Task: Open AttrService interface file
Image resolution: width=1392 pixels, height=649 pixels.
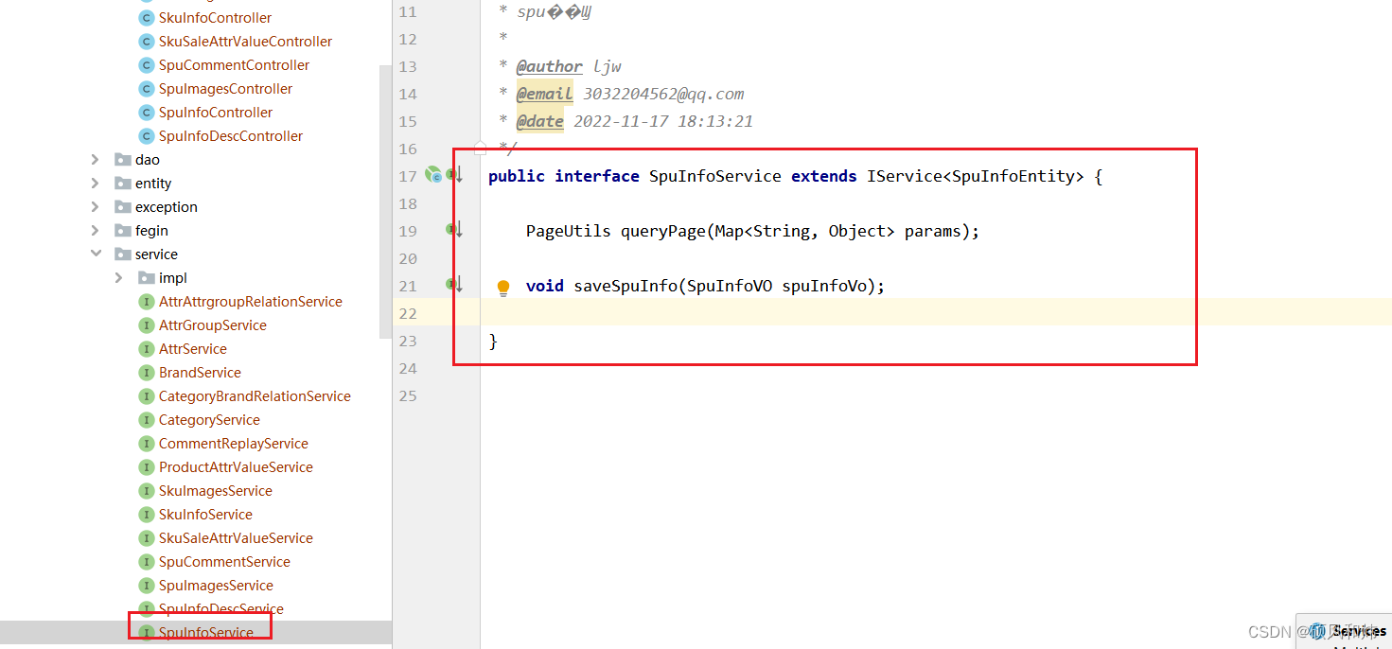Action: [x=193, y=349]
